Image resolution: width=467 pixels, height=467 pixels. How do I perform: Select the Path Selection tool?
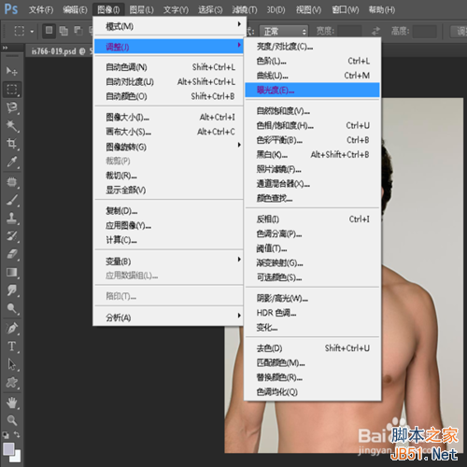coord(12,364)
